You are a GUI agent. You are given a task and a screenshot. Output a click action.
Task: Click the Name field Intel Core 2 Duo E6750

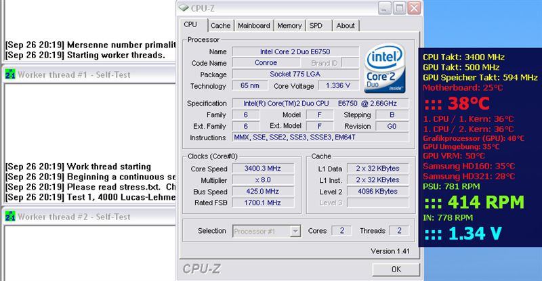pyautogui.click(x=295, y=51)
